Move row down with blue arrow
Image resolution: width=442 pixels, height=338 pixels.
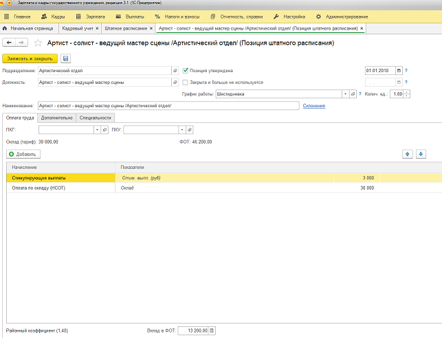421,155
